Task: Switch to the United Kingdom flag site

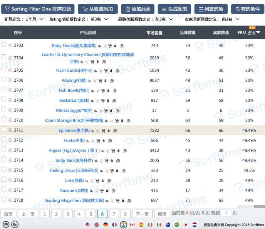Action: click(x=97, y=225)
